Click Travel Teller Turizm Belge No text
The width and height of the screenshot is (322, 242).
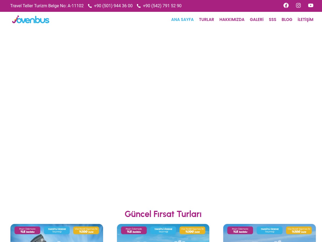click(x=47, y=6)
